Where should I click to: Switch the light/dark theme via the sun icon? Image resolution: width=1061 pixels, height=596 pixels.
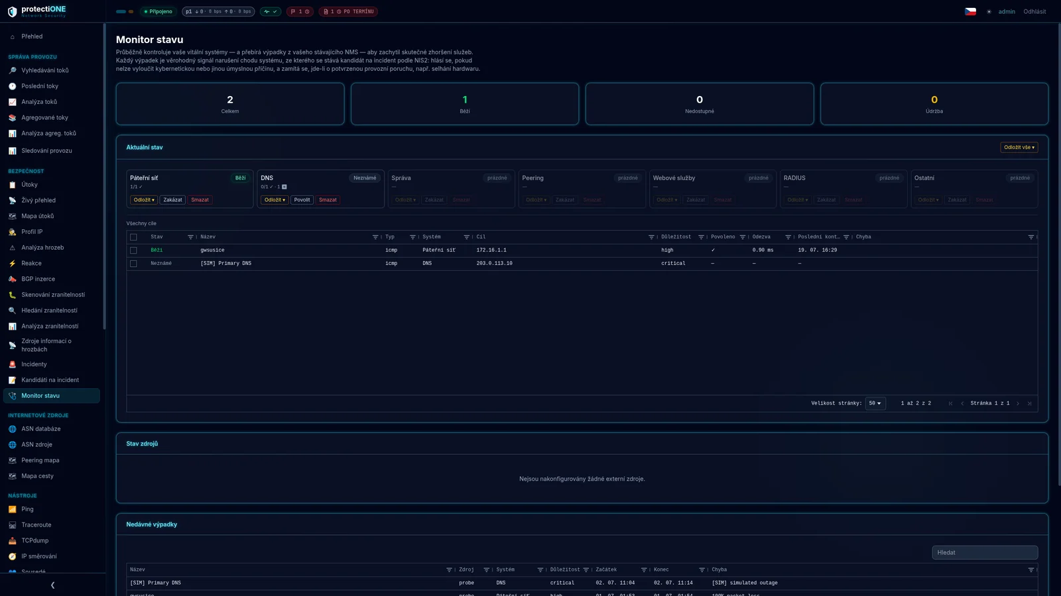coord(989,12)
